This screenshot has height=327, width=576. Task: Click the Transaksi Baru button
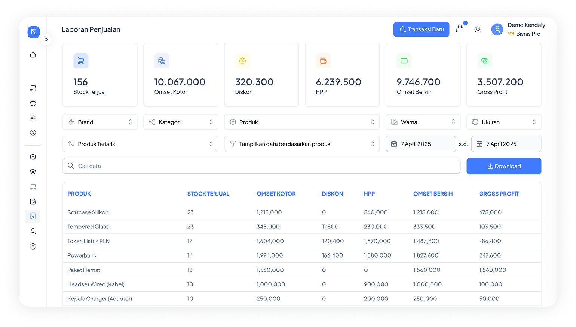click(421, 29)
